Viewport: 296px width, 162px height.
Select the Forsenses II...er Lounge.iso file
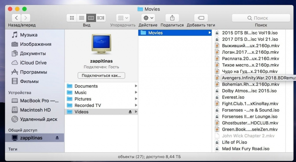click(249, 117)
